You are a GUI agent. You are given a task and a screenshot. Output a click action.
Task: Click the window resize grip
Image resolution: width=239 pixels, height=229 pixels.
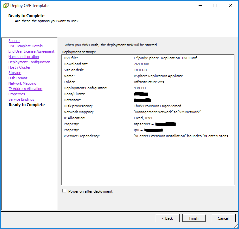pyautogui.click(x=236, y=226)
